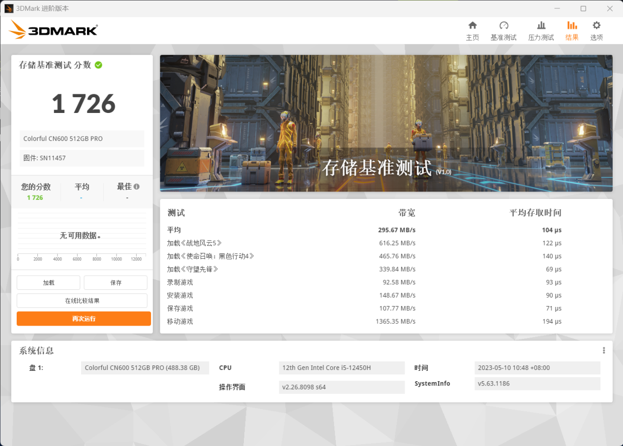Click the 录制游戏 row label
623x446 pixels.
(x=180, y=282)
